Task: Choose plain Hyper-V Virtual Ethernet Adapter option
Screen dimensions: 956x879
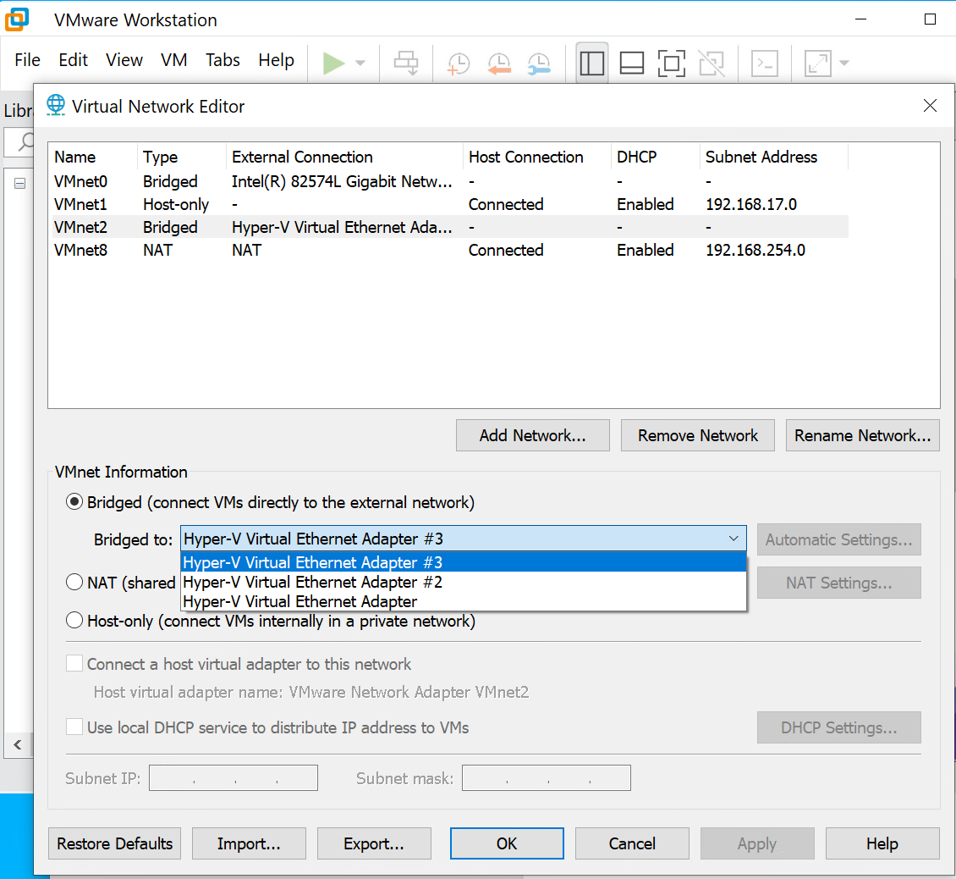Action: pos(464,601)
